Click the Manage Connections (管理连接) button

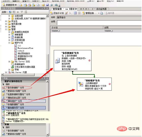[x=90, y=13]
